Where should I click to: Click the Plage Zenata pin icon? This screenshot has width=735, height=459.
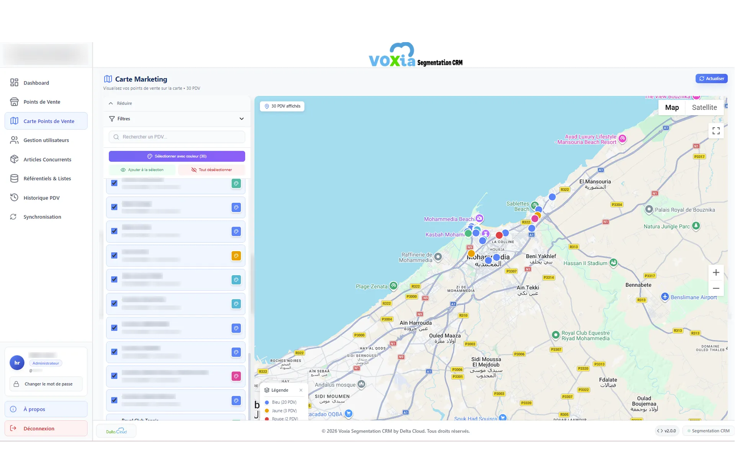393,286
